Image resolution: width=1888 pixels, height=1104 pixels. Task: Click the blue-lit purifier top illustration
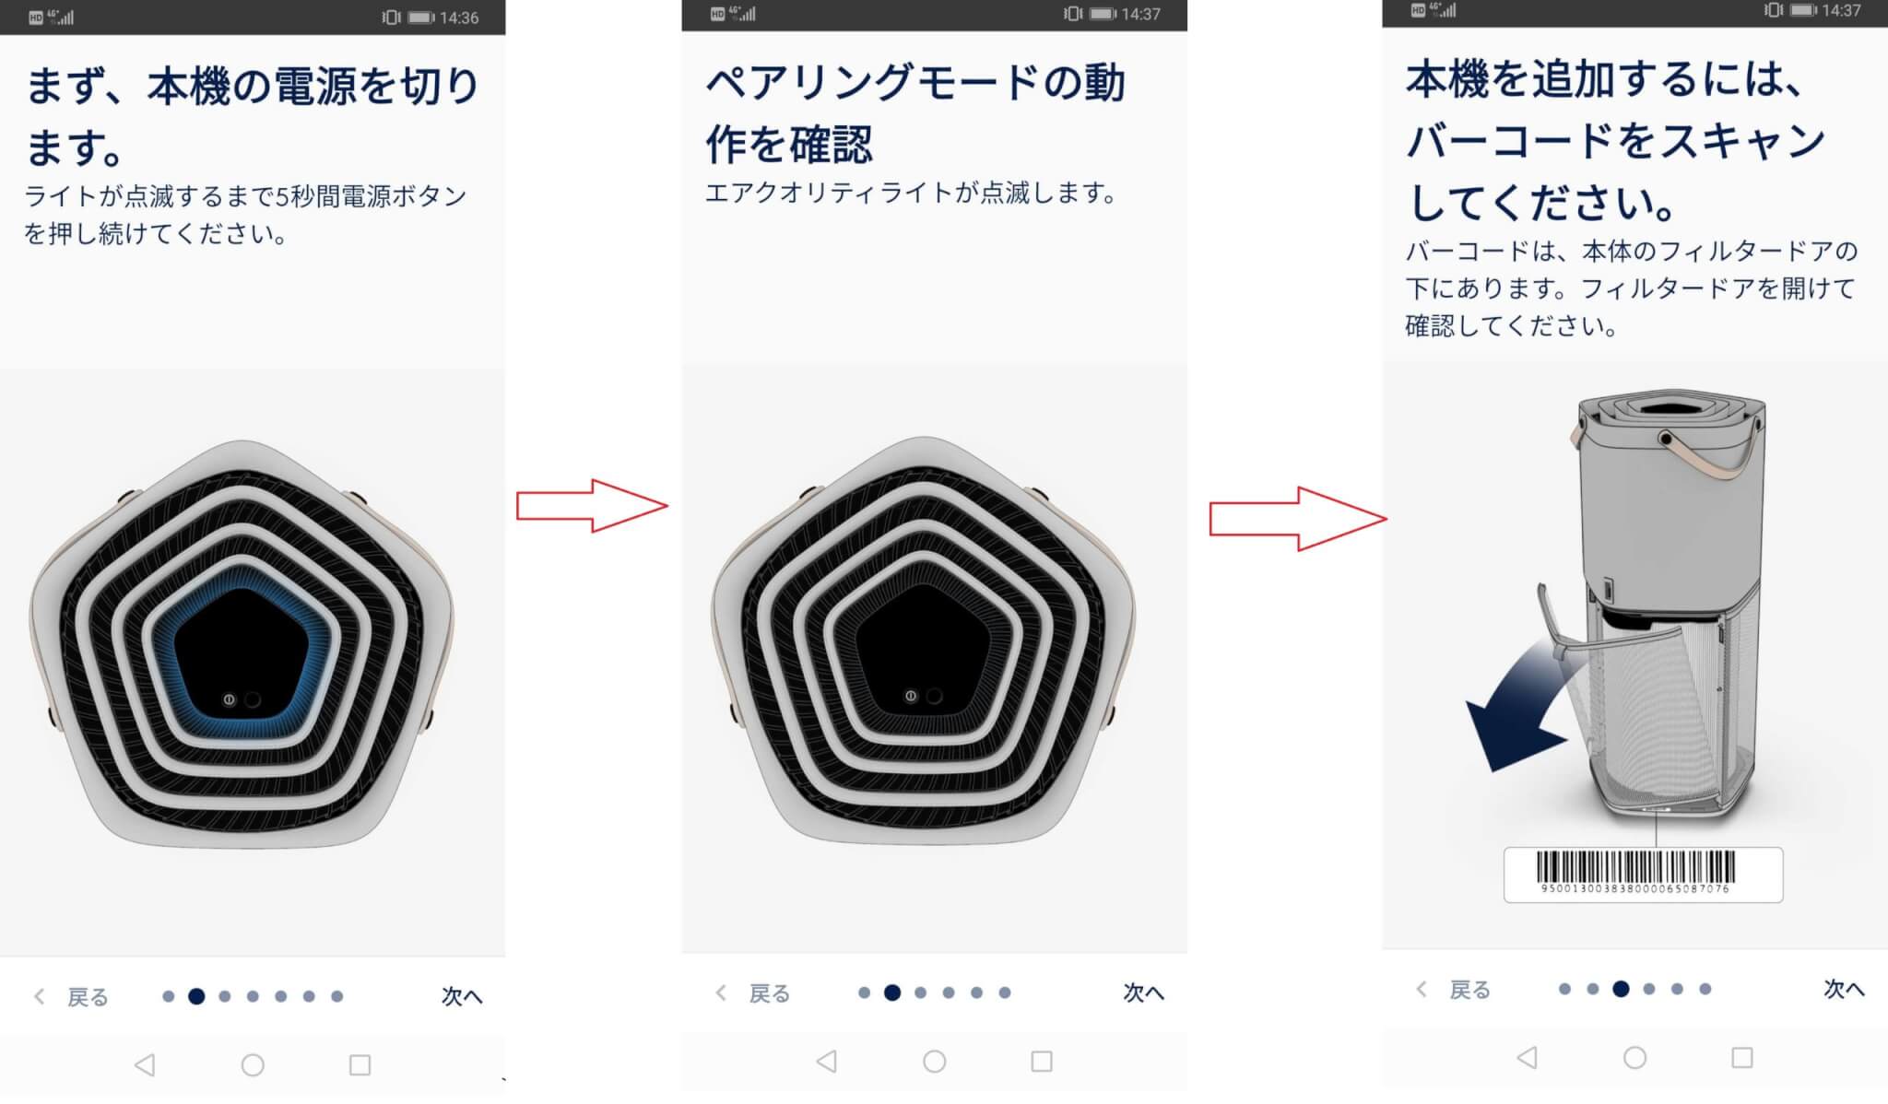point(242,643)
